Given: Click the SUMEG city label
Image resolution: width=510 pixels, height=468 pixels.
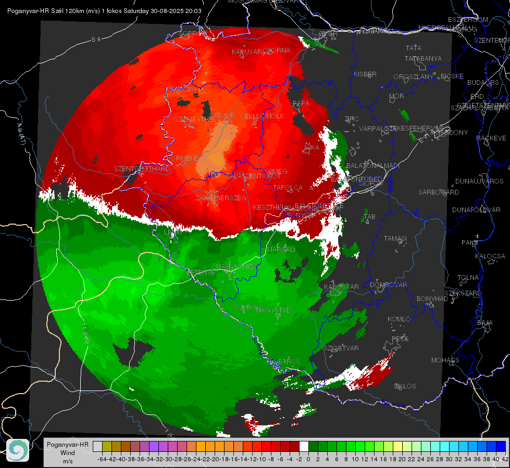Looking at the screenshot, I should coord(276,171).
